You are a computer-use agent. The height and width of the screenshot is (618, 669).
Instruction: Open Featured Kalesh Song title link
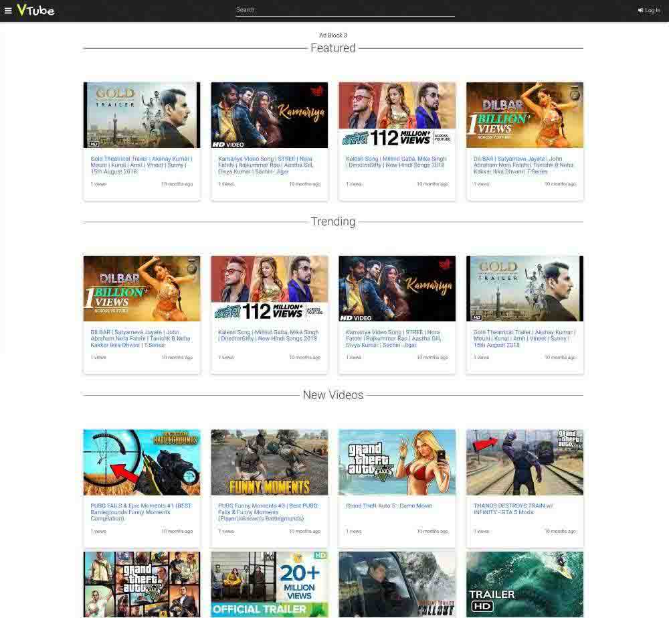click(x=396, y=162)
